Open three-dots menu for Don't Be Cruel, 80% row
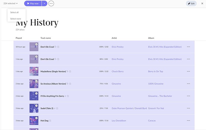Screen dimensions: 206x130 tap(188, 59)
